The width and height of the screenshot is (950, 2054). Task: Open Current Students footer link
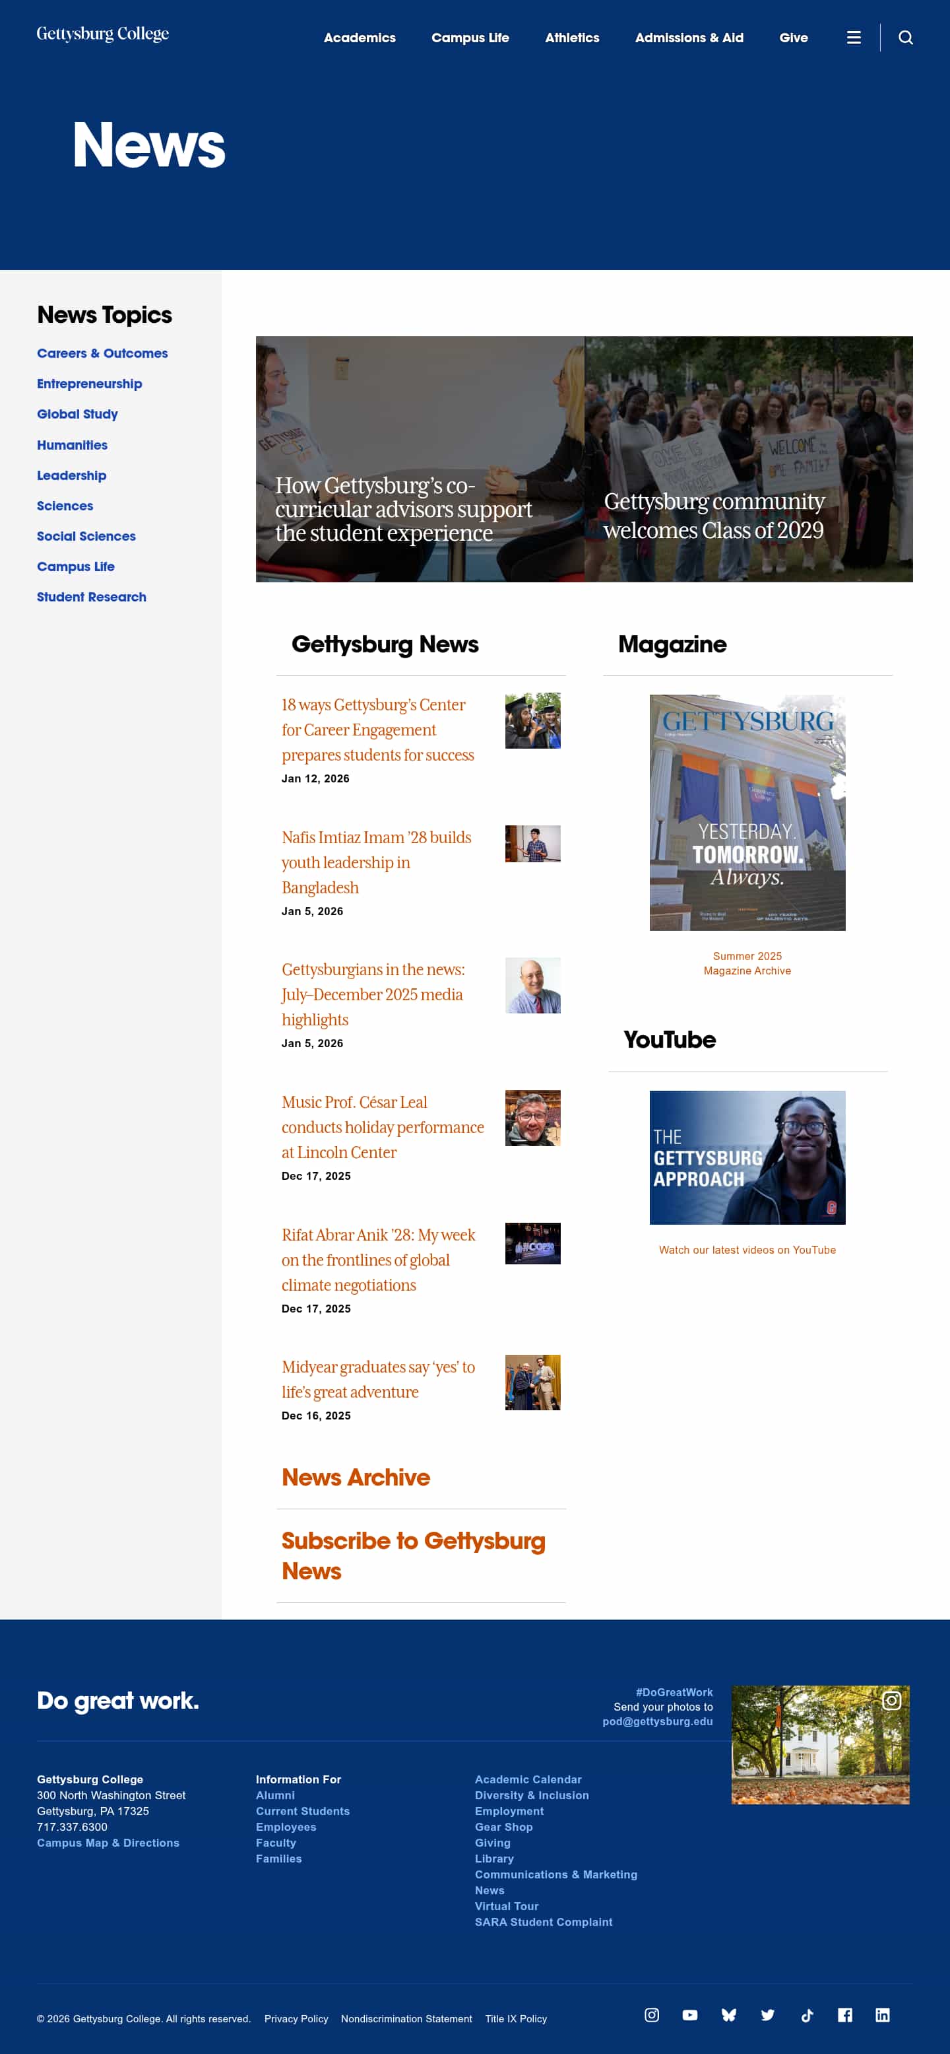[303, 1811]
